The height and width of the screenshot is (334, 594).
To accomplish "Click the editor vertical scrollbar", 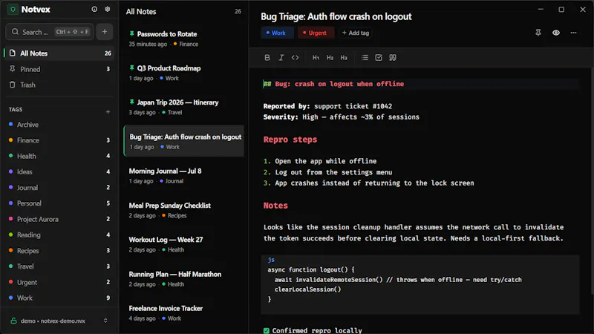I will (x=592, y=182).
